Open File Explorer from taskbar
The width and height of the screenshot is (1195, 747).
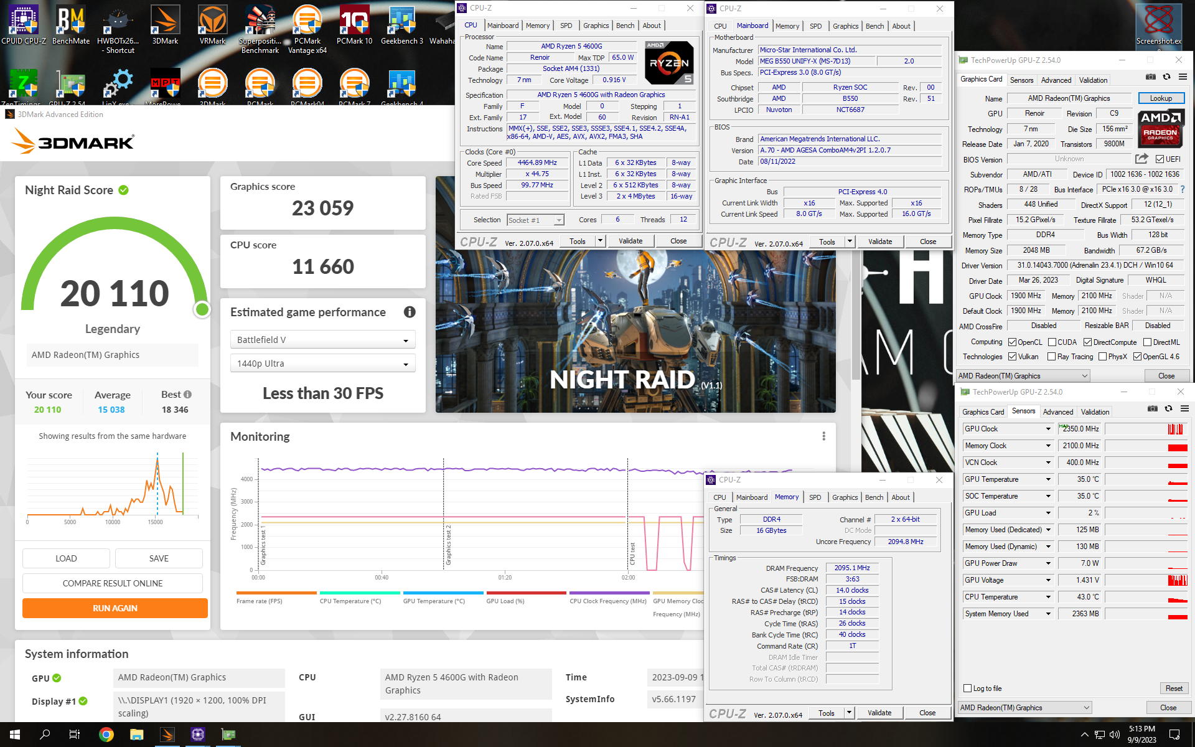coord(136,735)
